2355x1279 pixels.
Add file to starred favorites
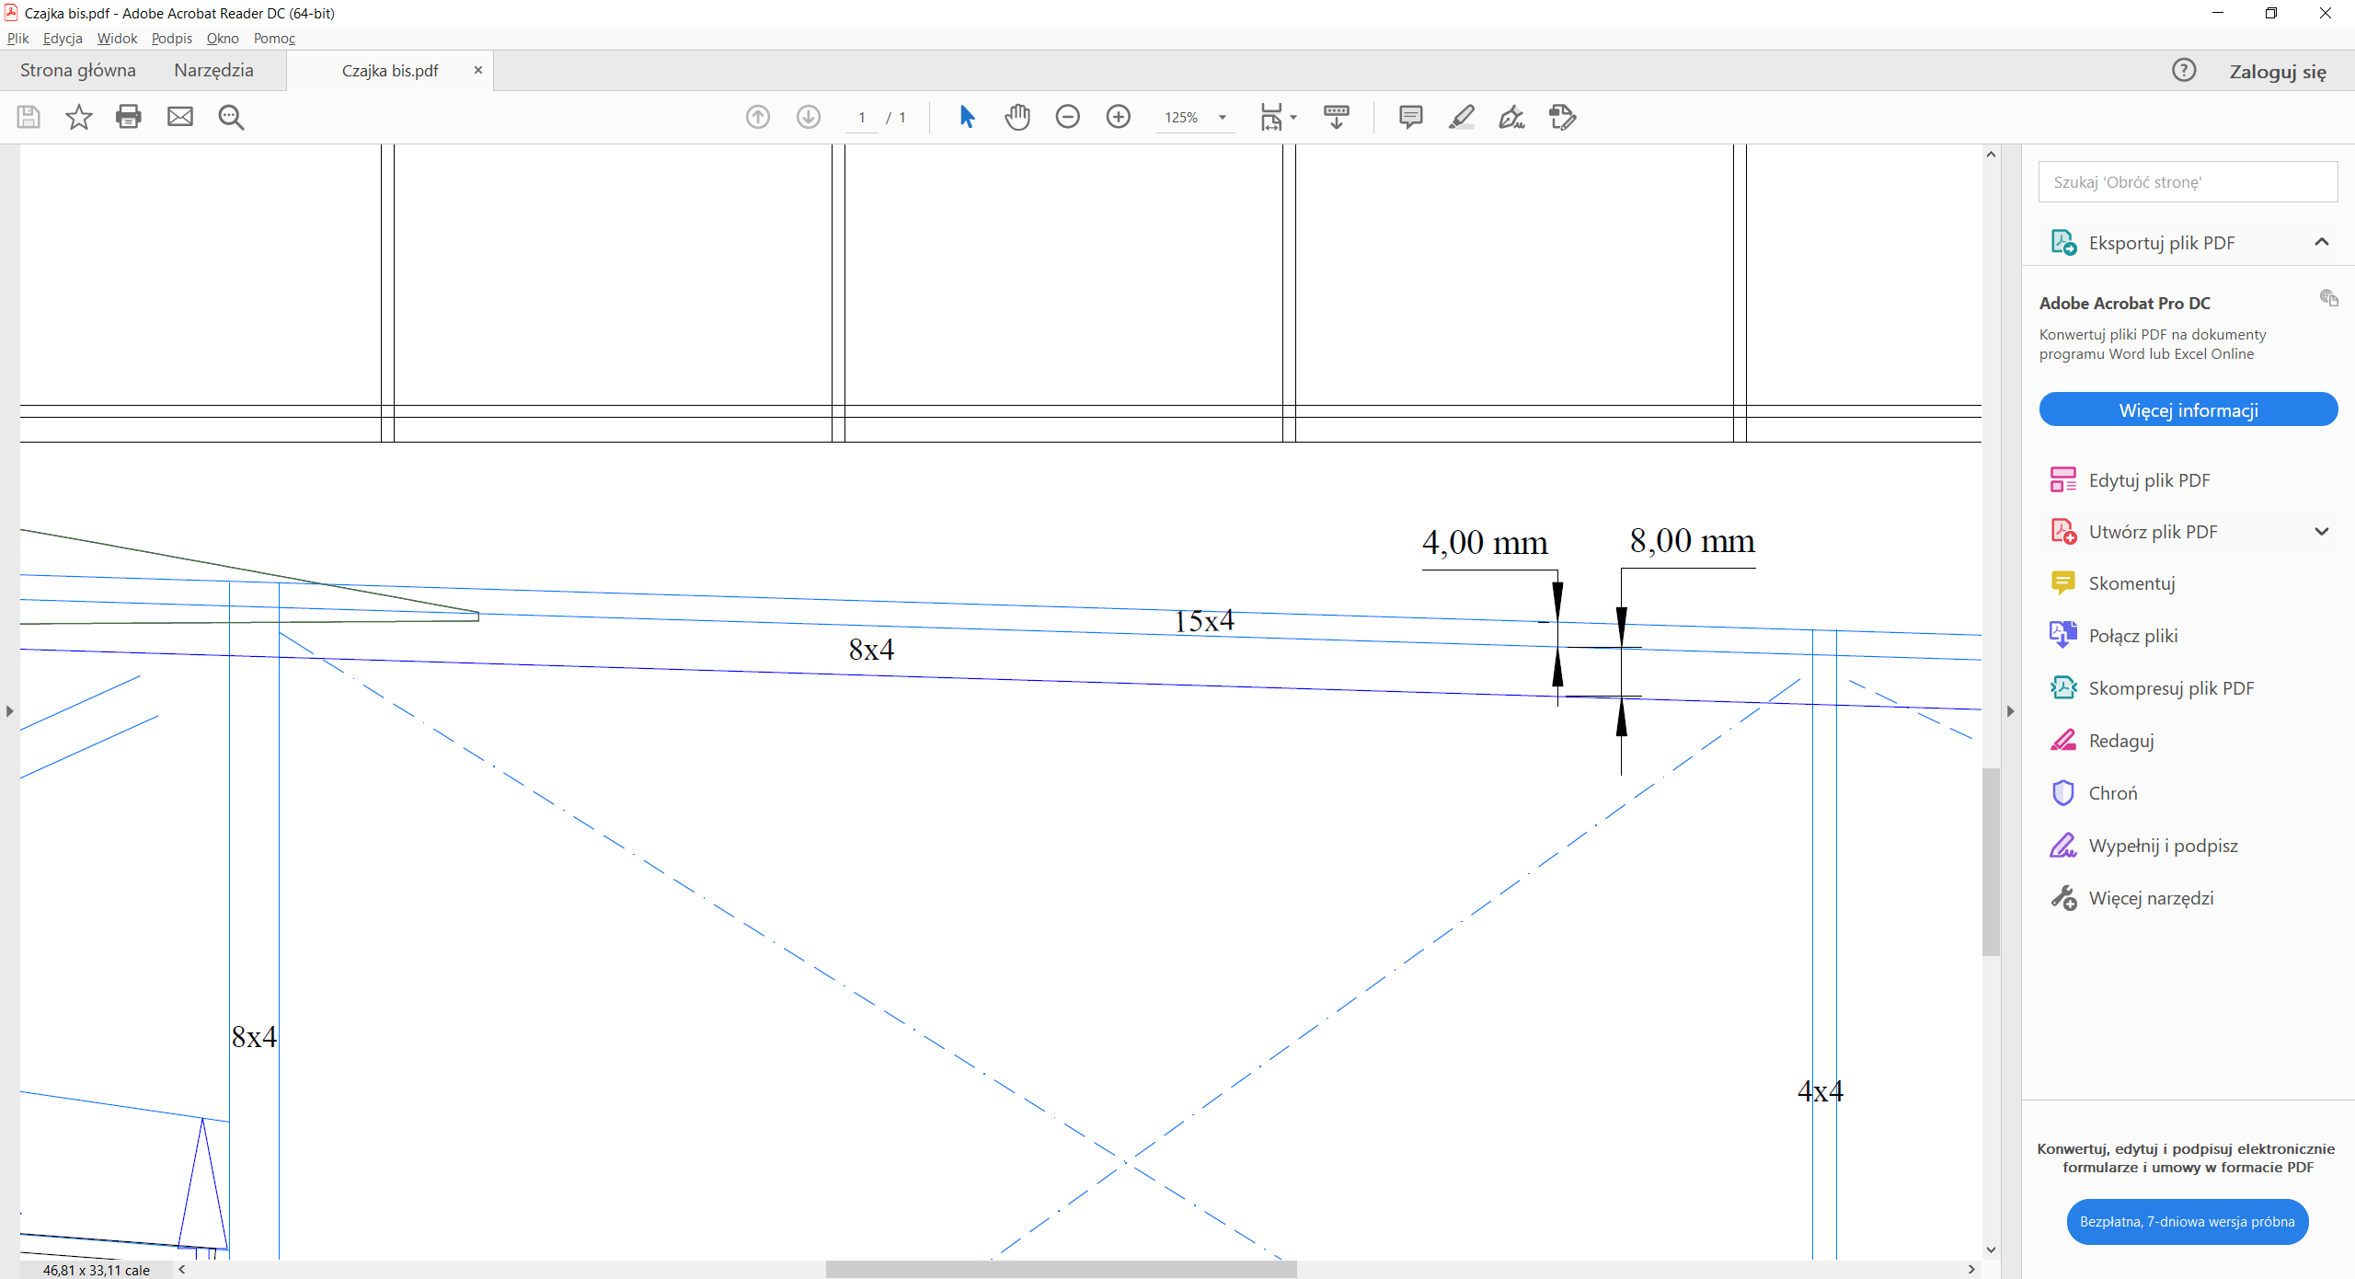[x=79, y=117]
